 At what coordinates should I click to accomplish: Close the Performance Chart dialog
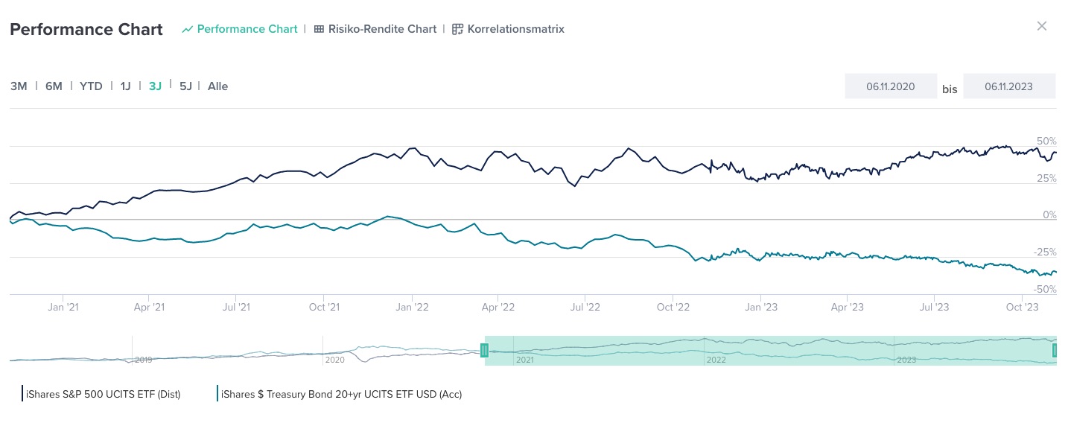(1042, 27)
